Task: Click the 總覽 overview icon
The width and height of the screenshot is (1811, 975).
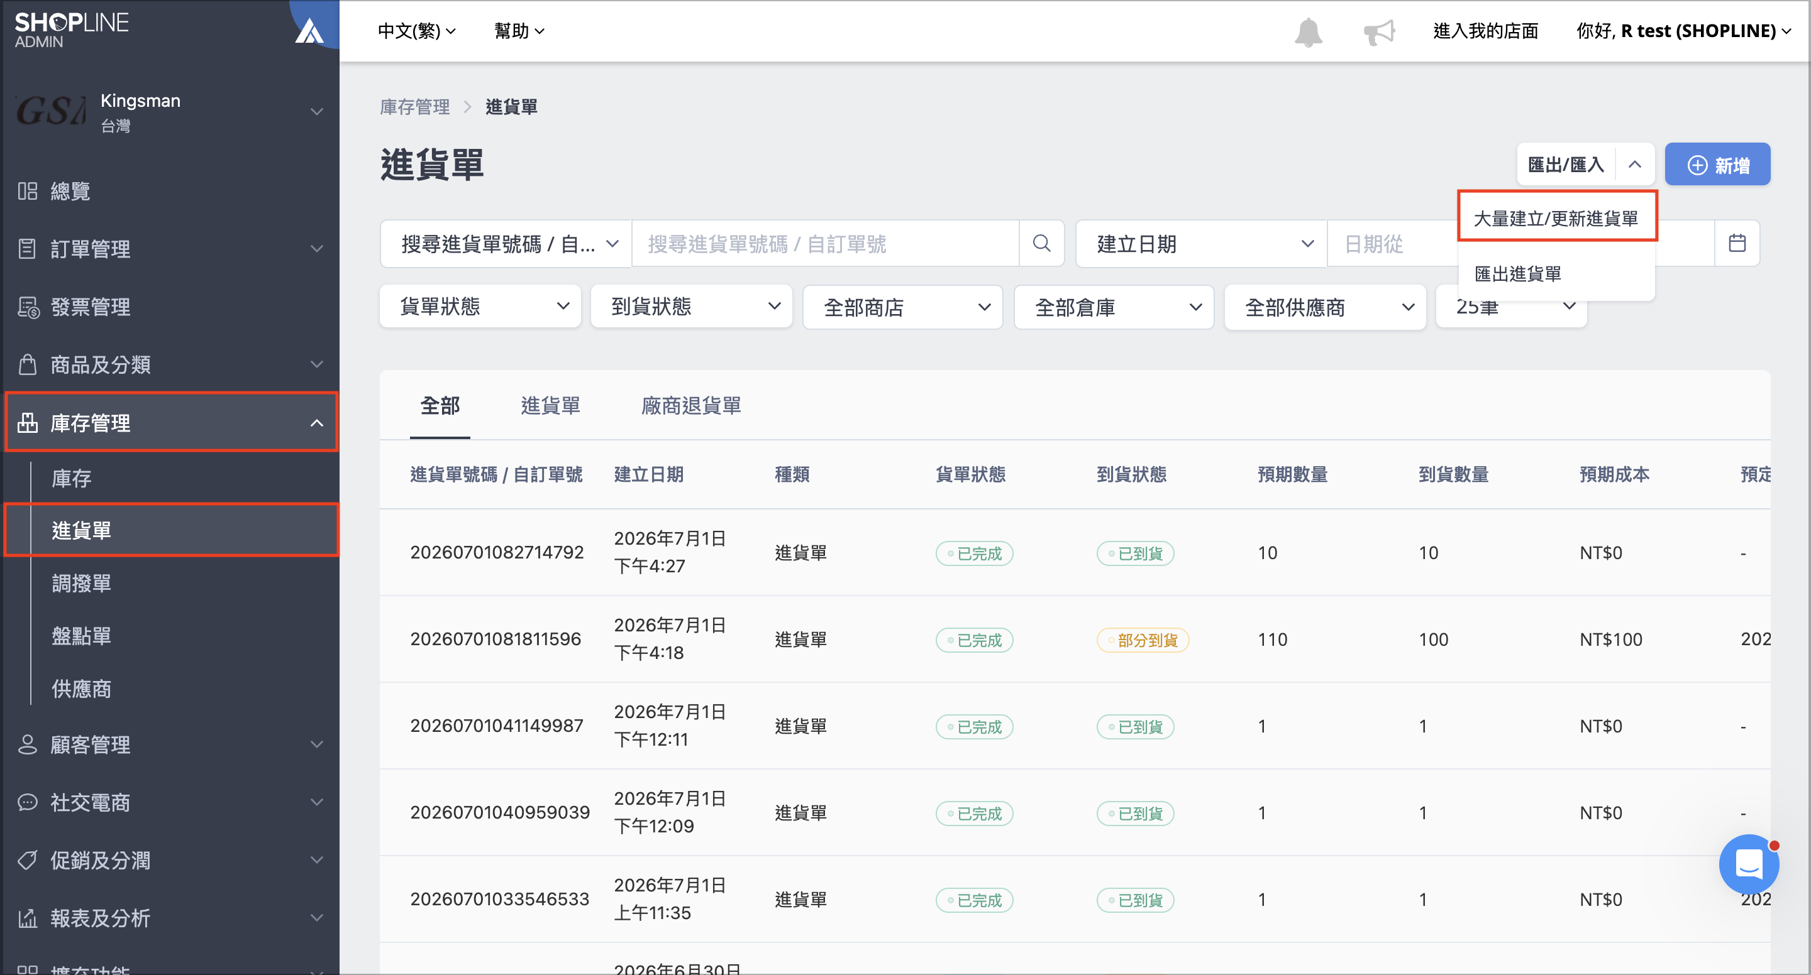Action: [28, 191]
